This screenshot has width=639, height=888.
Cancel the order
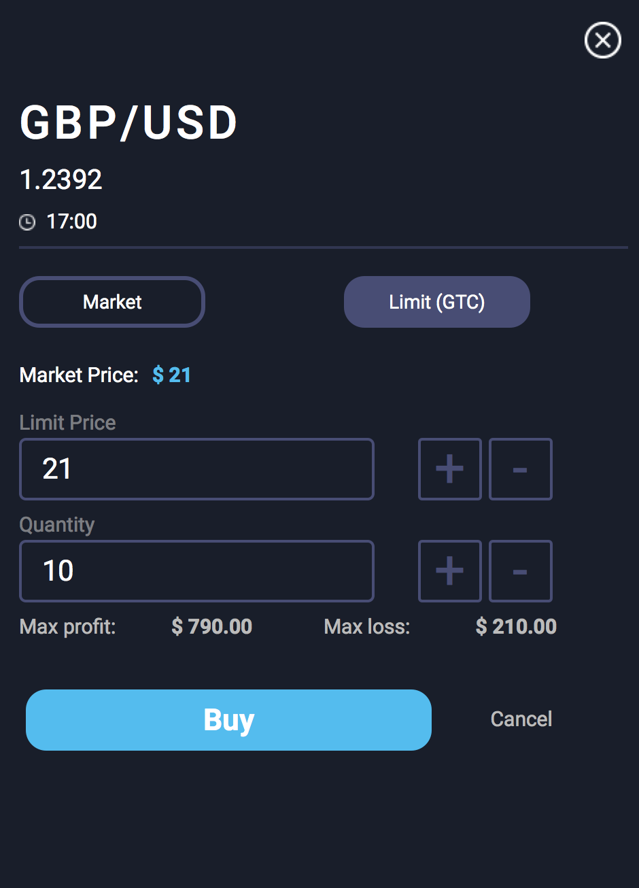[x=521, y=719]
